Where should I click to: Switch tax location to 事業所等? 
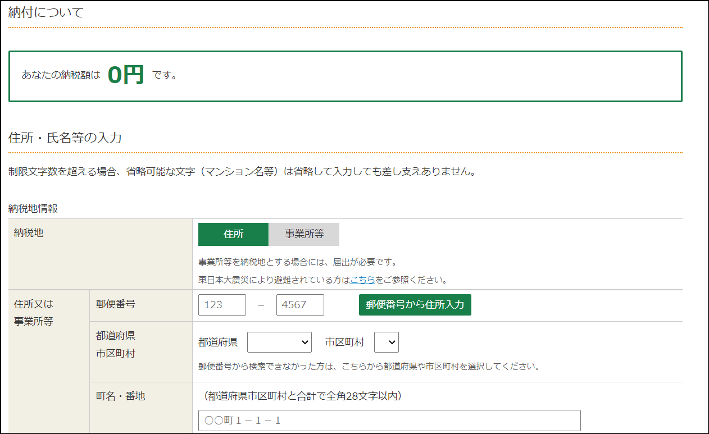[x=304, y=235]
